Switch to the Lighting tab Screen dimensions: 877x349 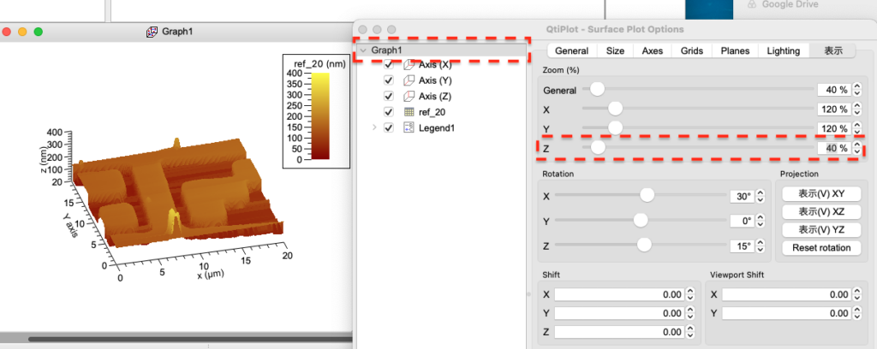pos(783,50)
